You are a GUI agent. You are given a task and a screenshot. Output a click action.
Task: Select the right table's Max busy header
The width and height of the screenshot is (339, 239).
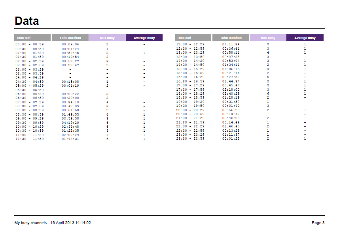point(268,38)
